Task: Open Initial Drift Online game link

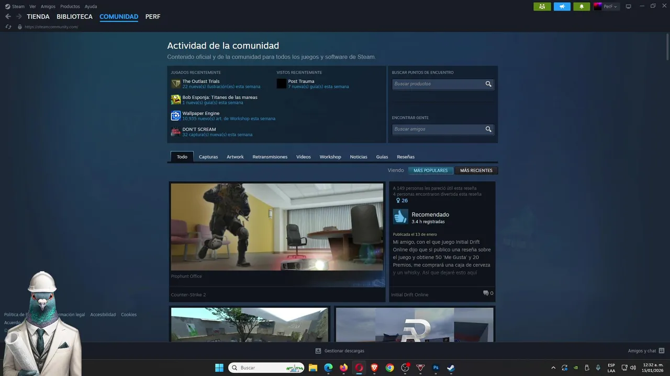Action: [410, 295]
